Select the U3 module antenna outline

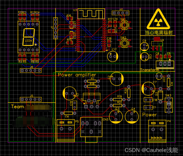click(91, 14)
